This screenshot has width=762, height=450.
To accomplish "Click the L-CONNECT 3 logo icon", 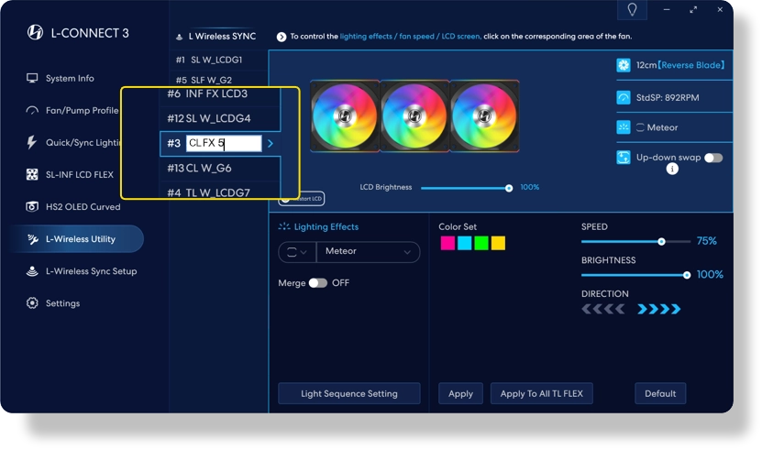I will click(x=35, y=33).
